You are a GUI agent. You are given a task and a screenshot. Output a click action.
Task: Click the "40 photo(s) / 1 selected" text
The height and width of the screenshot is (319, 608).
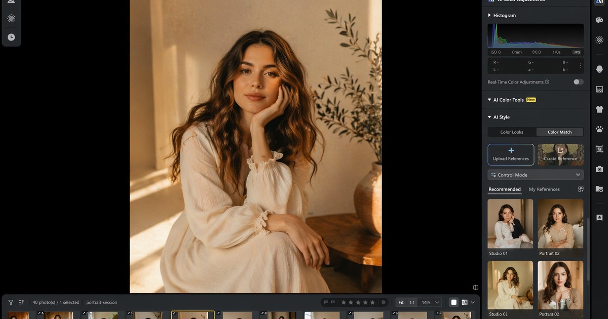point(56,302)
